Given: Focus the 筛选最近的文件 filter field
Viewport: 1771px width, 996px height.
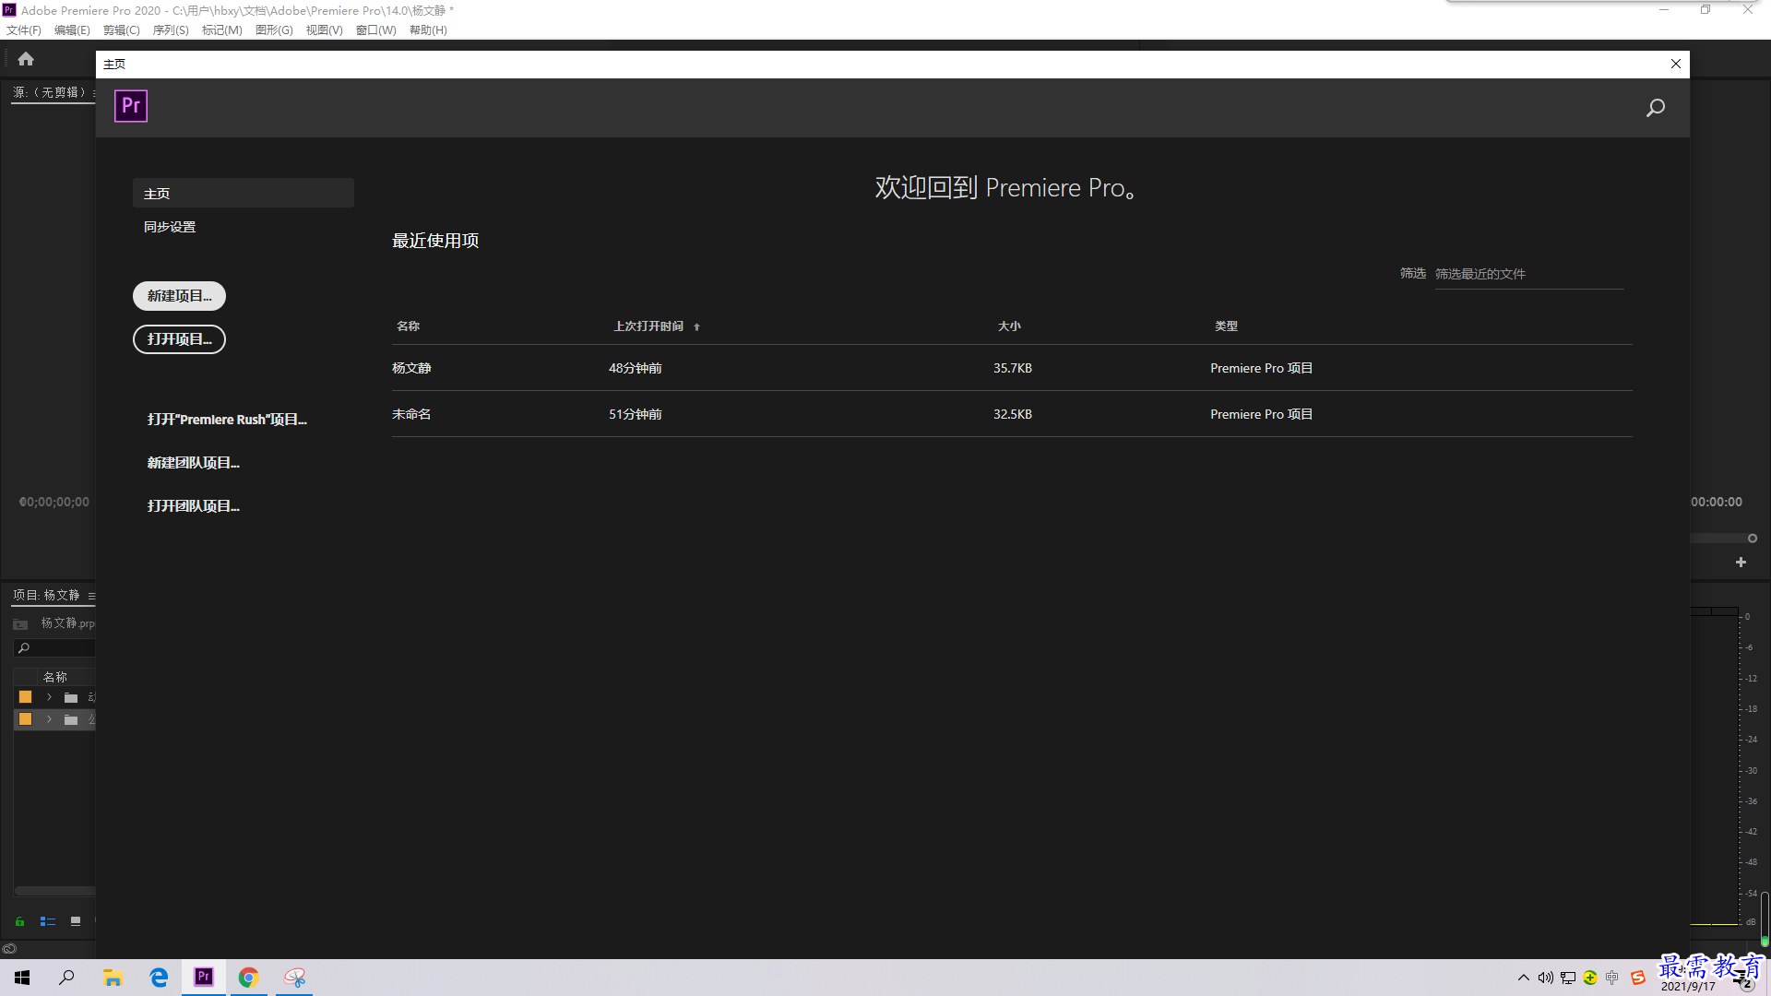Looking at the screenshot, I should pos(1529,274).
